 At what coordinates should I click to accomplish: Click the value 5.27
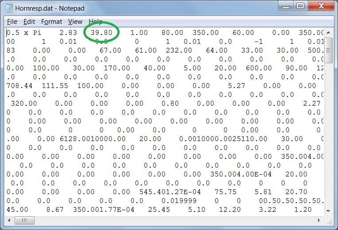coord(237,86)
